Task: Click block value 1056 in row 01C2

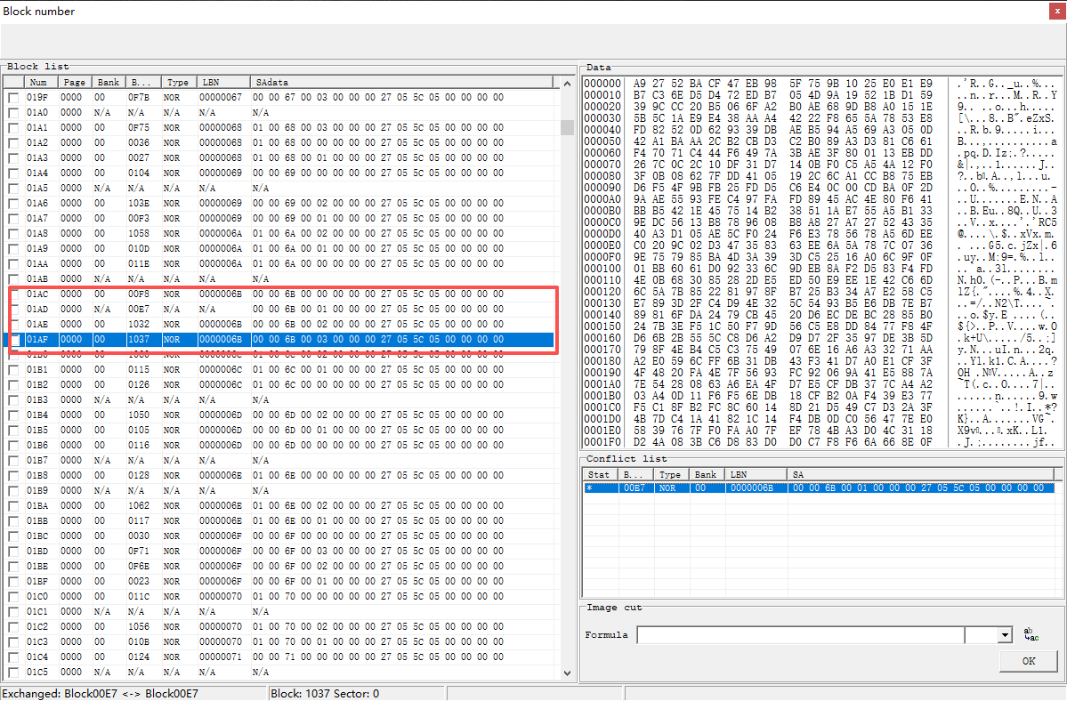Action: click(138, 627)
